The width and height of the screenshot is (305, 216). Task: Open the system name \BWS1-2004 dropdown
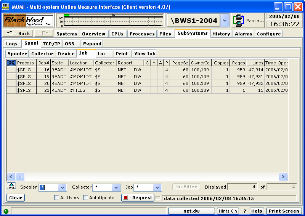pyautogui.click(x=225, y=21)
